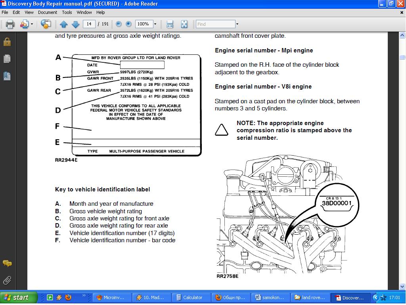Open the Attachments paperclip panel icon

(x=7, y=280)
